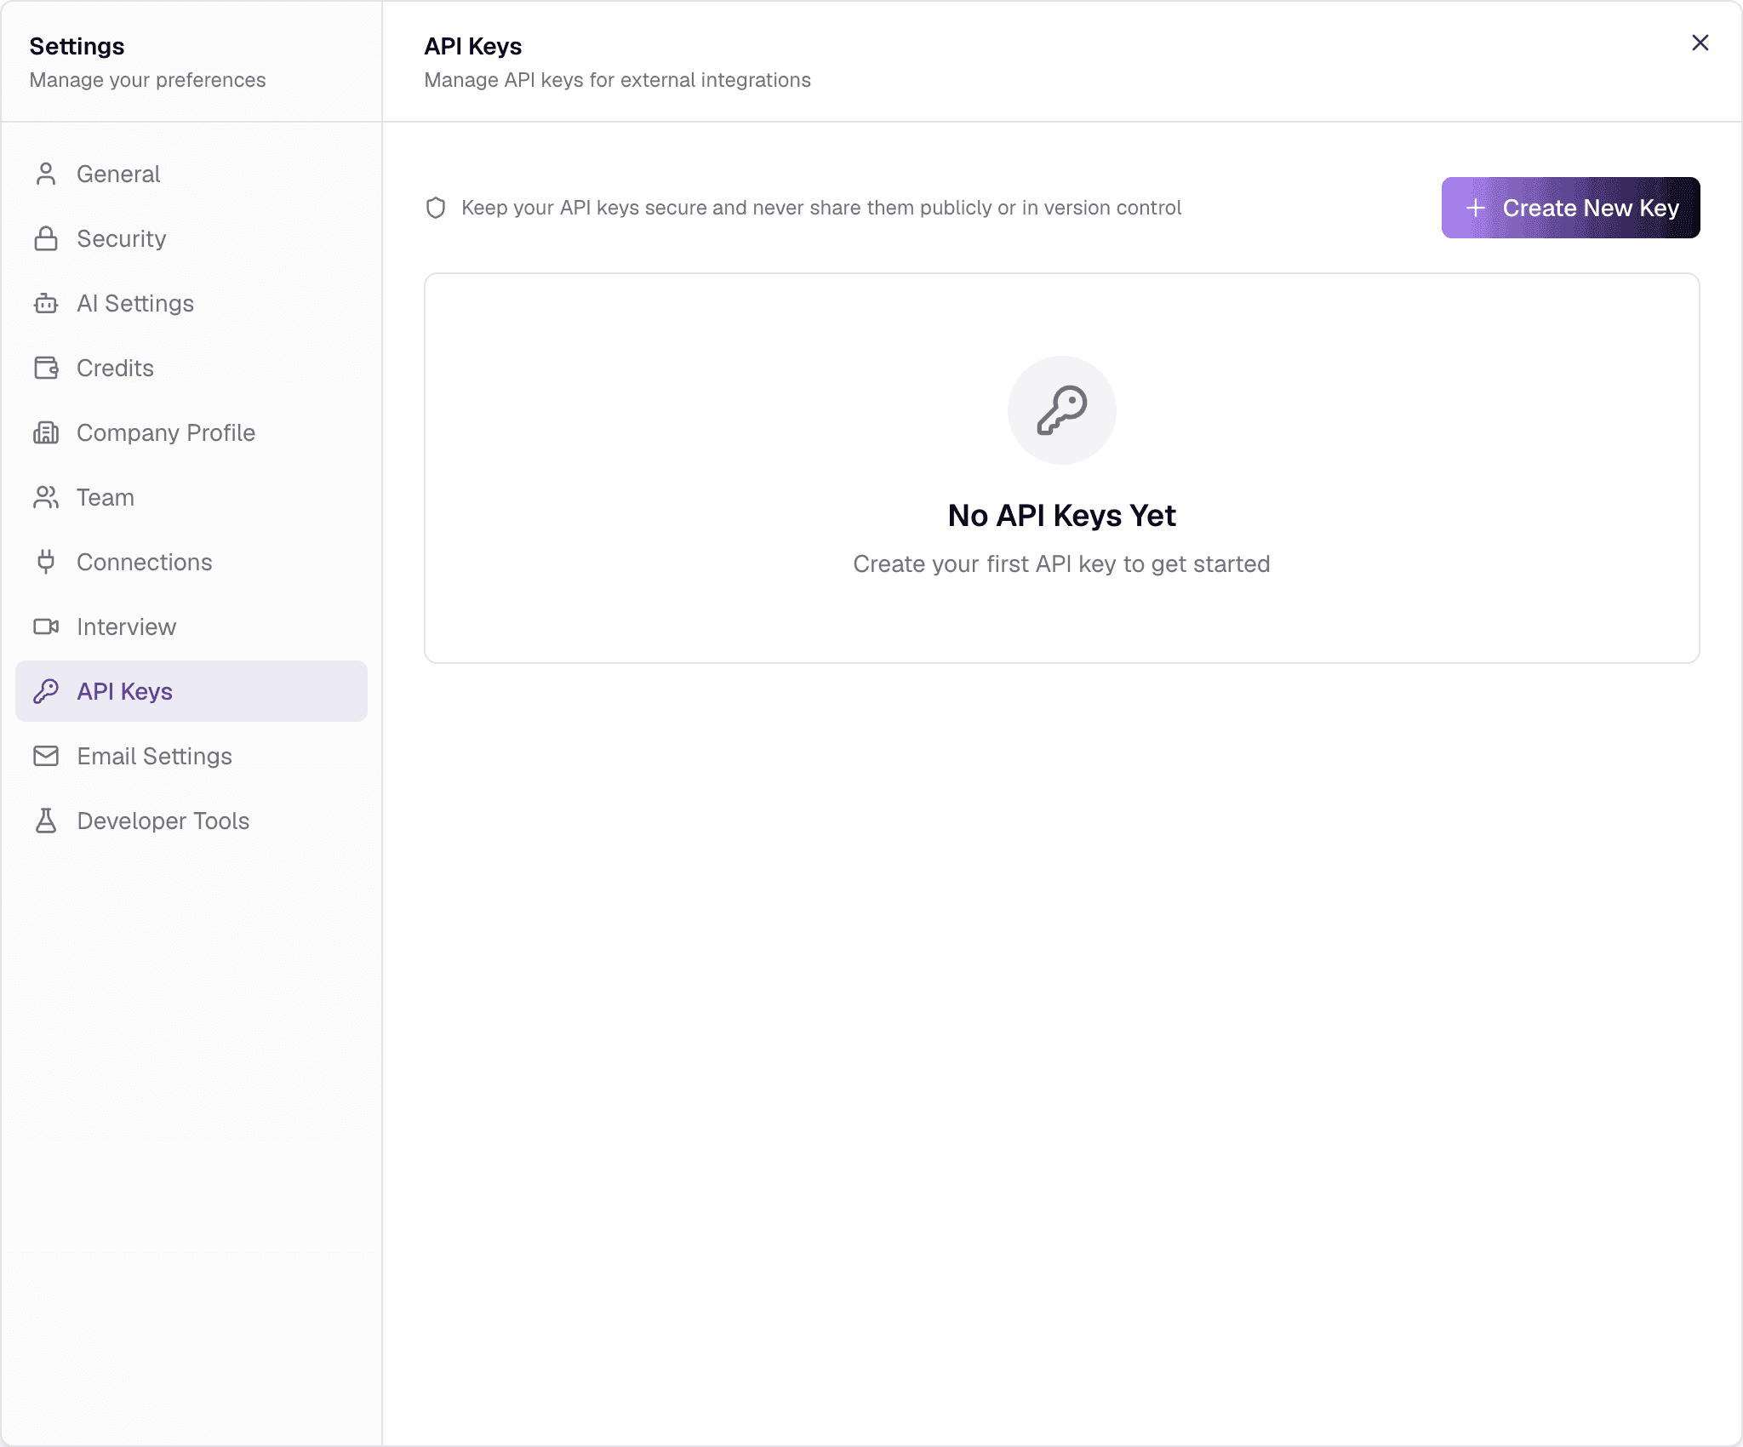Switch to the Security section
Viewport: 1743px width, 1447px height.
pos(191,238)
